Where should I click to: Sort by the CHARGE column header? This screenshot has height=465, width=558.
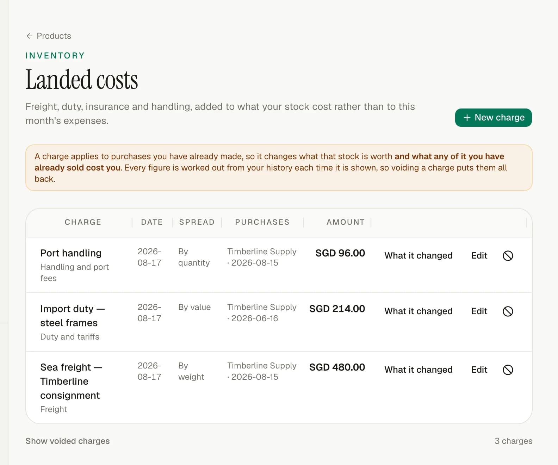pos(83,222)
